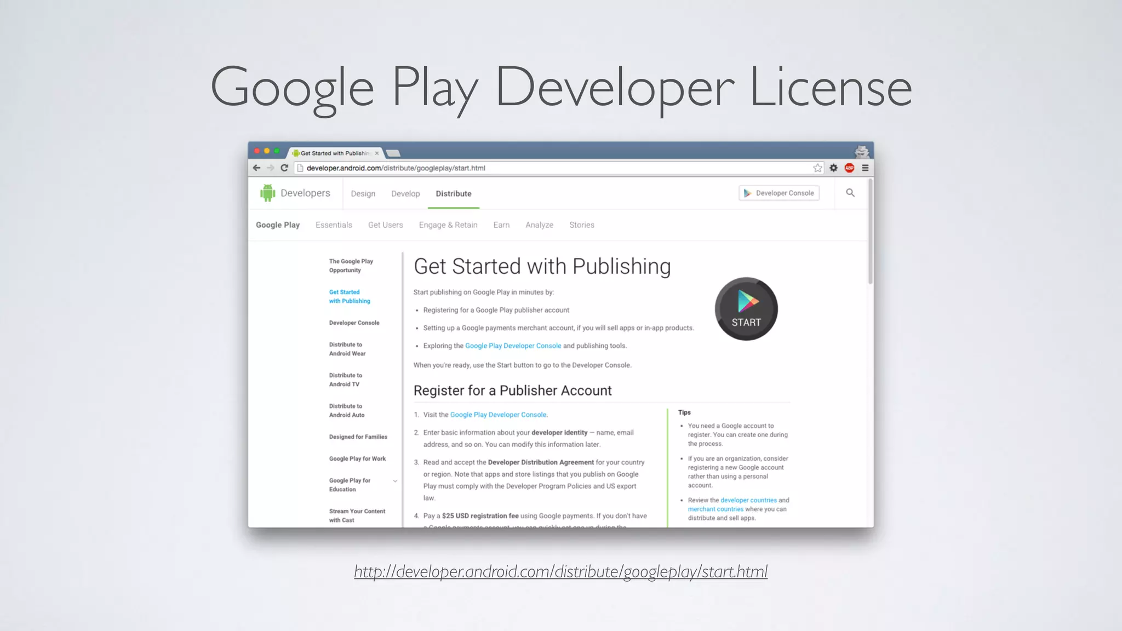
Task: Open the gear extension icon in the toolbar
Action: point(833,168)
